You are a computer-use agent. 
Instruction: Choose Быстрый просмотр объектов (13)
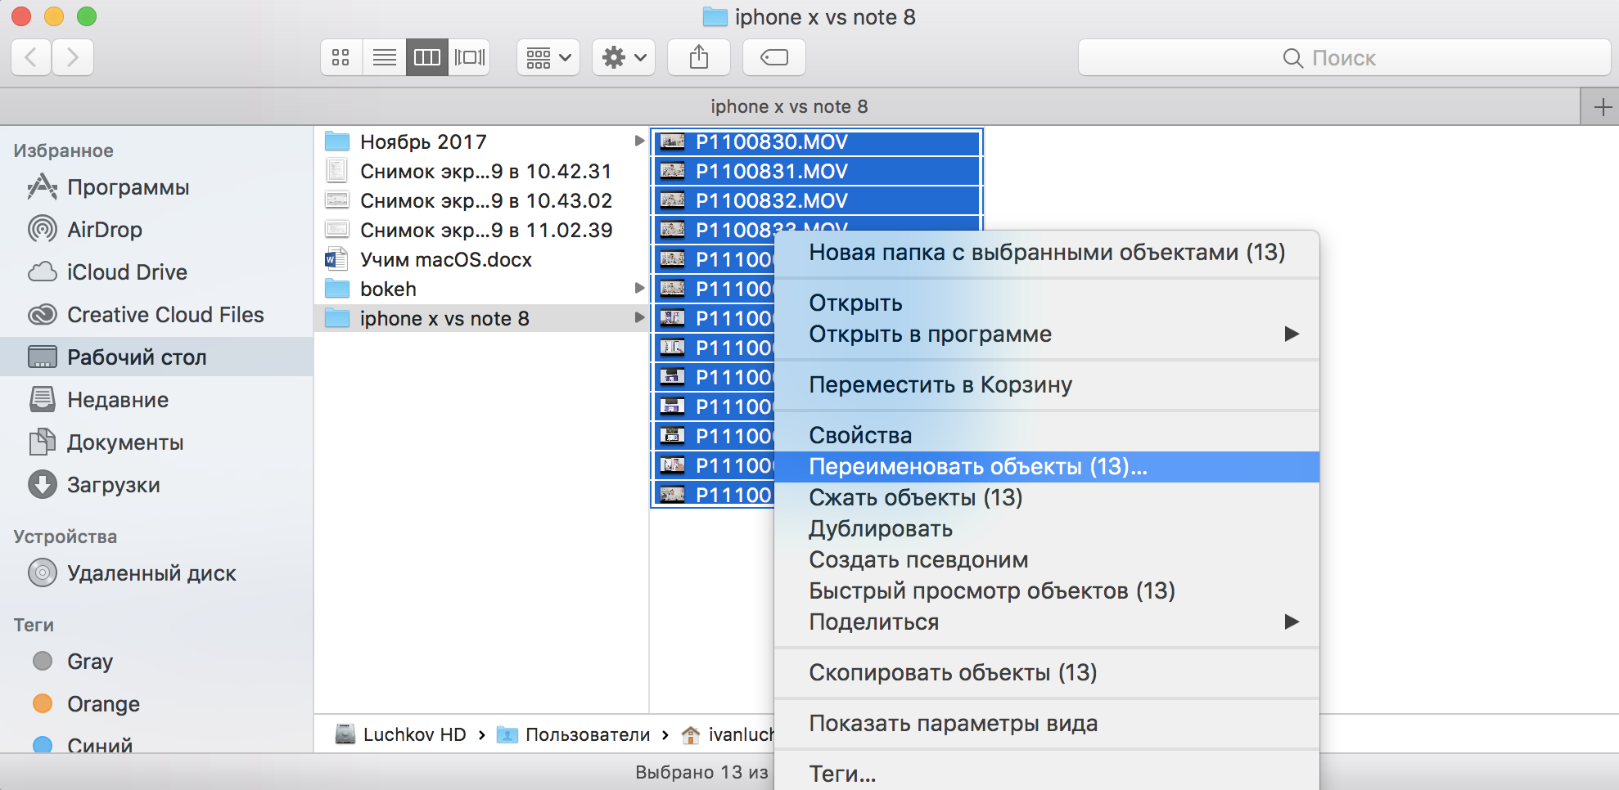point(1047,591)
